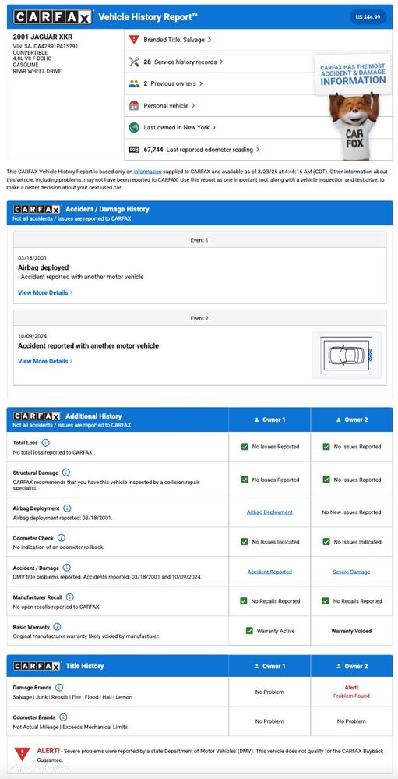The image size is (398, 779).
Task: Click the CARFAX HAS THE MOST ACCIDENT & DAMAGE INFORMATION sign
Action: 352,75
